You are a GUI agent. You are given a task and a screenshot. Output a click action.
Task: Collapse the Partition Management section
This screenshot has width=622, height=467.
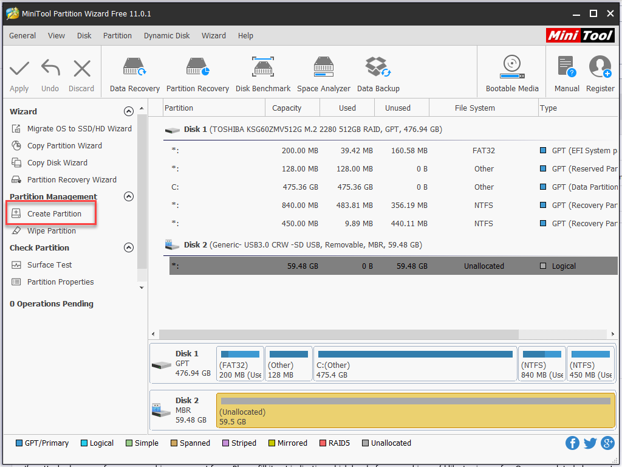[128, 197]
